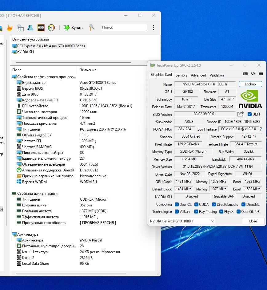
Task: Click the icon beside Число транзисторов
Action: point(19,112)
